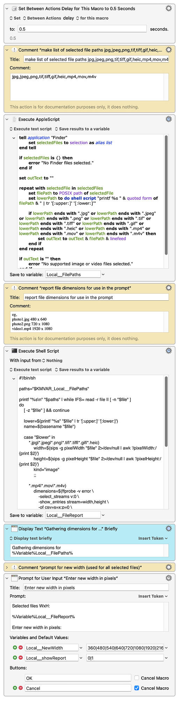Image resolution: width=179 pixels, height=701 pixels.
Task: Collapse the shell script code text area
Action: [x=14, y=379]
